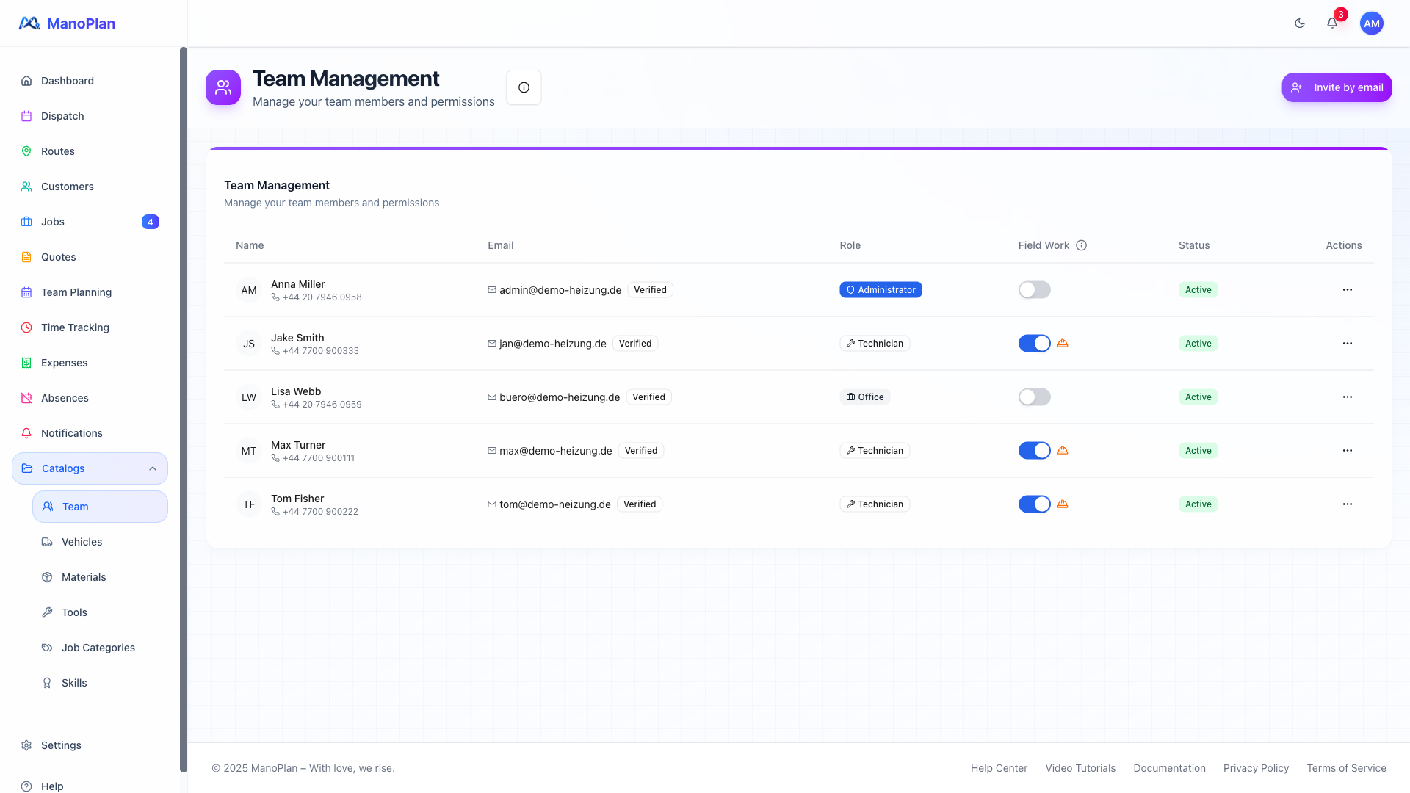The image size is (1410, 793).
Task: Open actions menu for Jake Smith
Action: [x=1347, y=343]
